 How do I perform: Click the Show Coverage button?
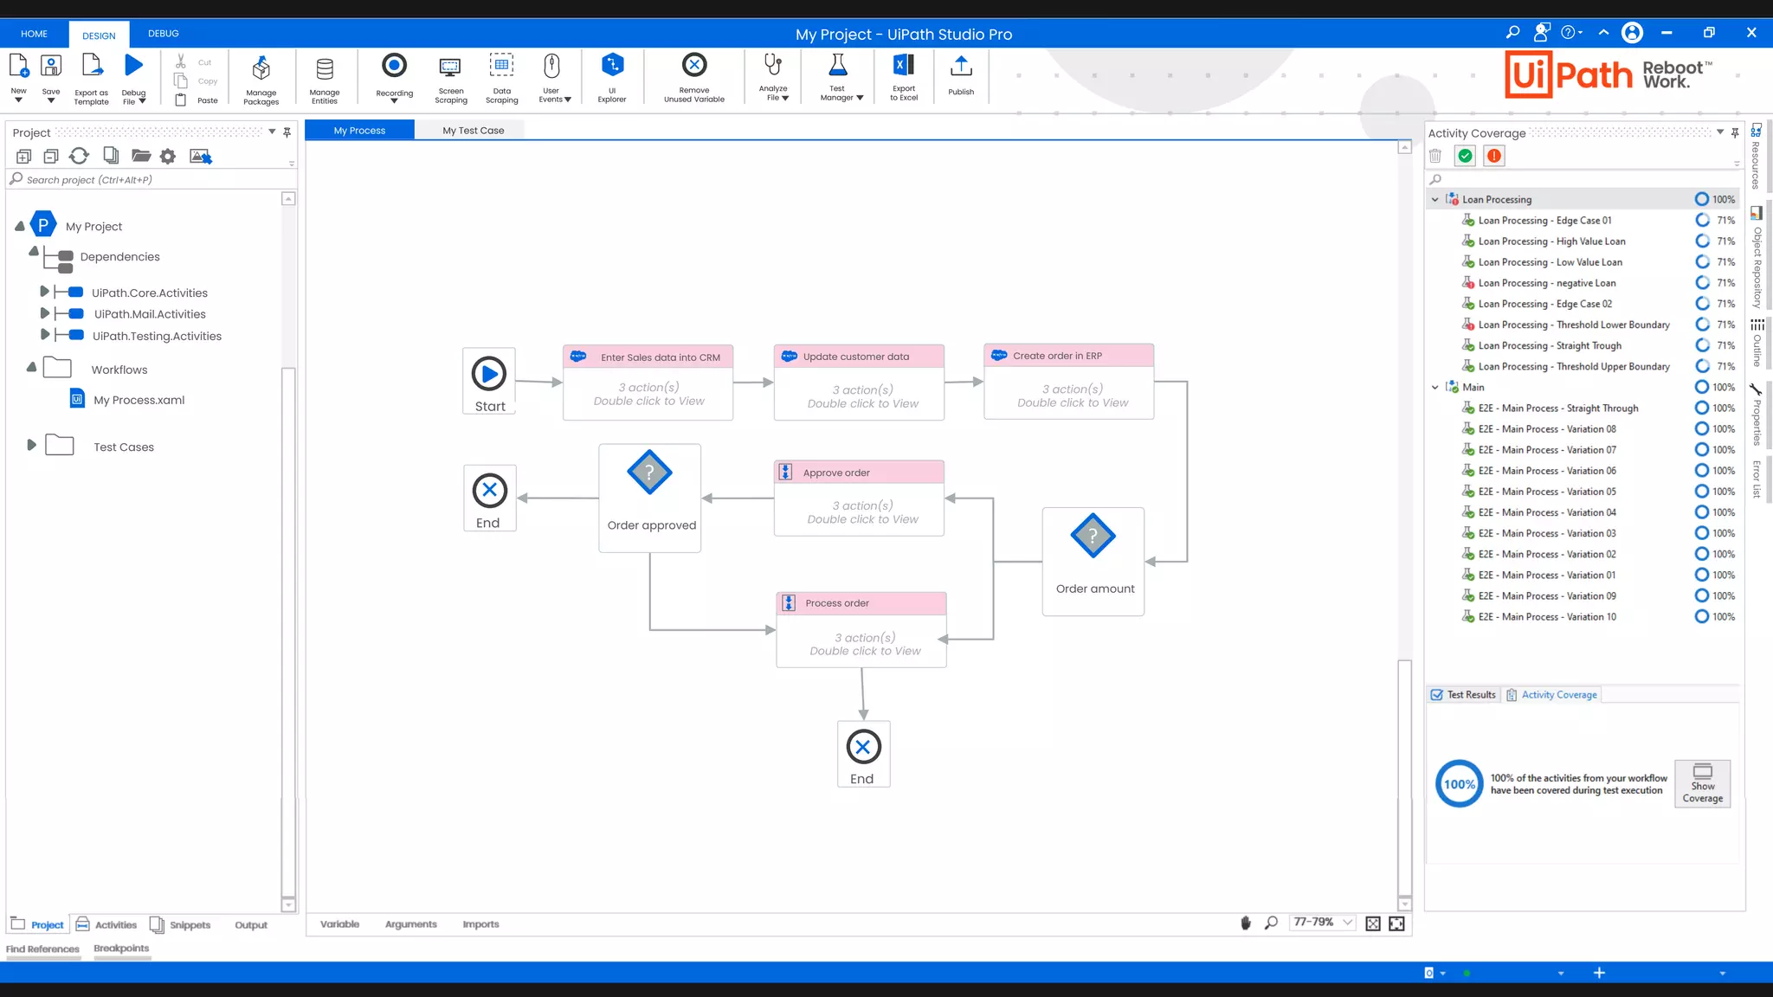[1702, 783]
